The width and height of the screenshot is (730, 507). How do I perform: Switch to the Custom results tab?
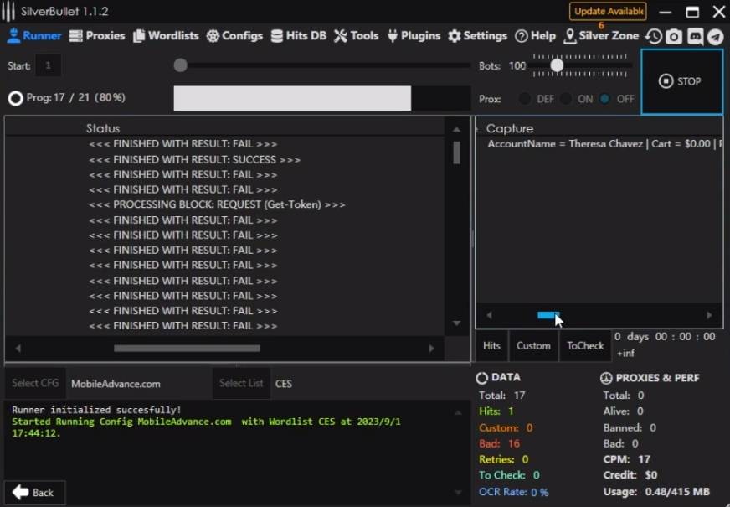click(x=533, y=346)
